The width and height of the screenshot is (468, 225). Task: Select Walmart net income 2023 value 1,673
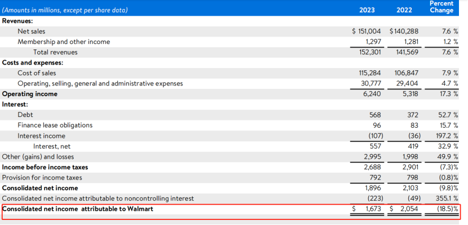(x=373, y=209)
